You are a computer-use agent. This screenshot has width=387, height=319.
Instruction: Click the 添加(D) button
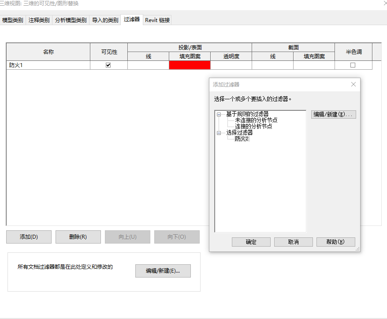[29, 237]
